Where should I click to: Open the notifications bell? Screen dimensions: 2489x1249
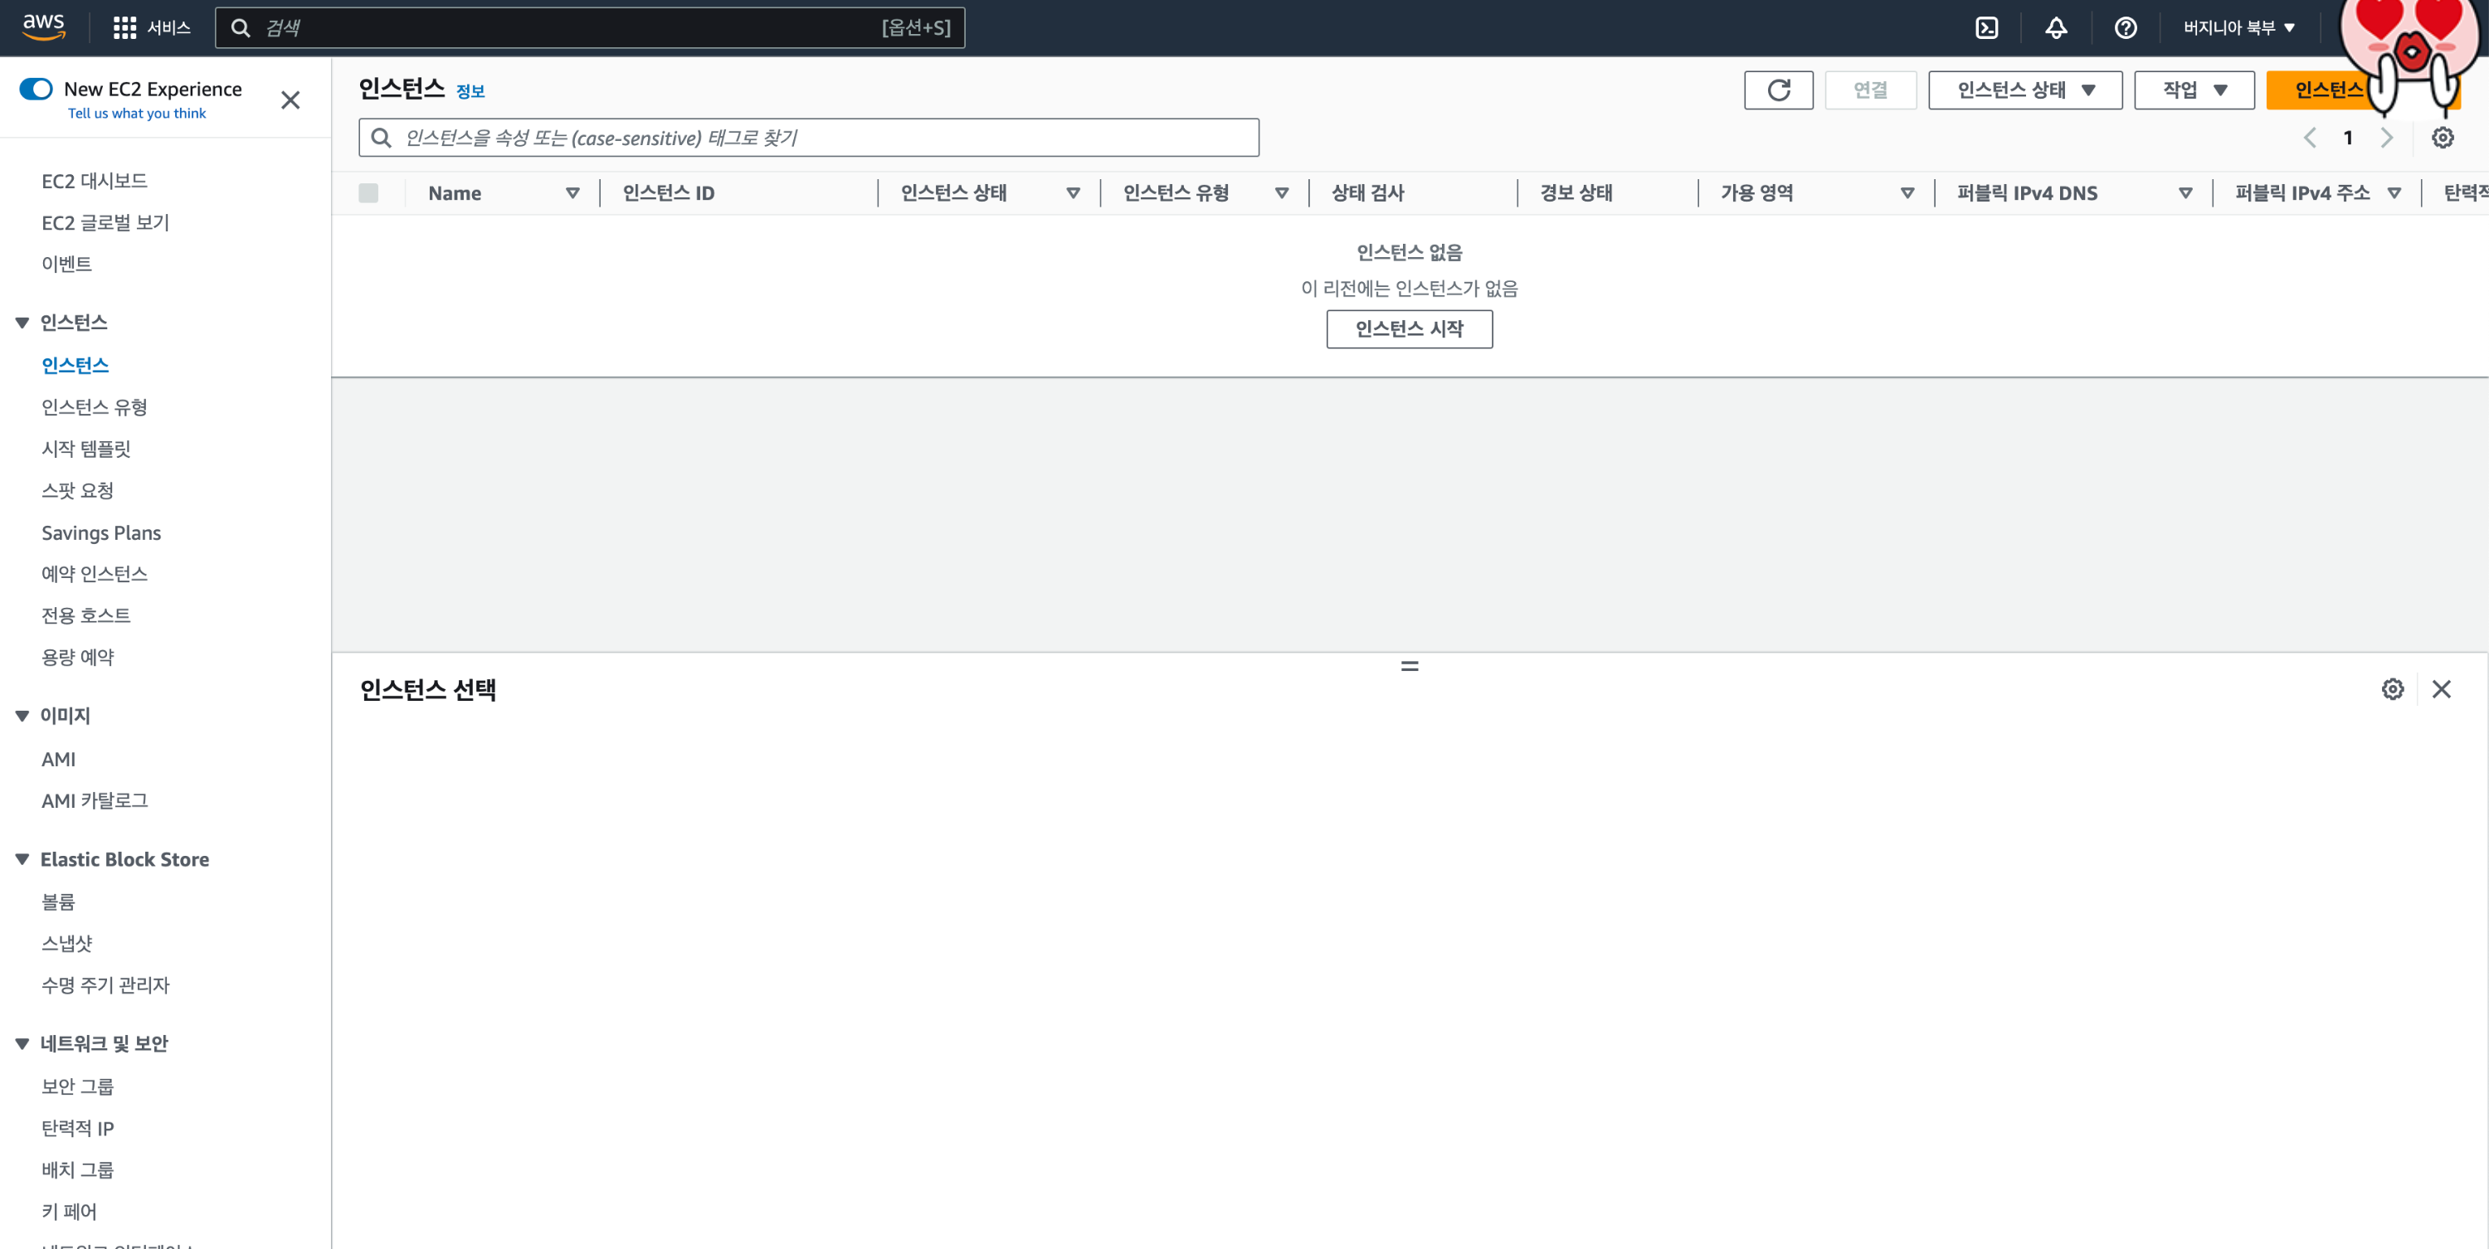coord(2056,28)
